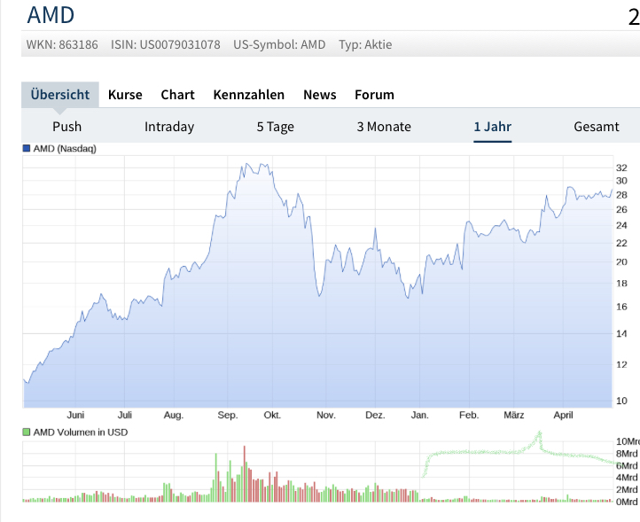Image resolution: width=640 pixels, height=522 pixels.
Task: Click the Dez. label on time axis
Action: click(375, 415)
